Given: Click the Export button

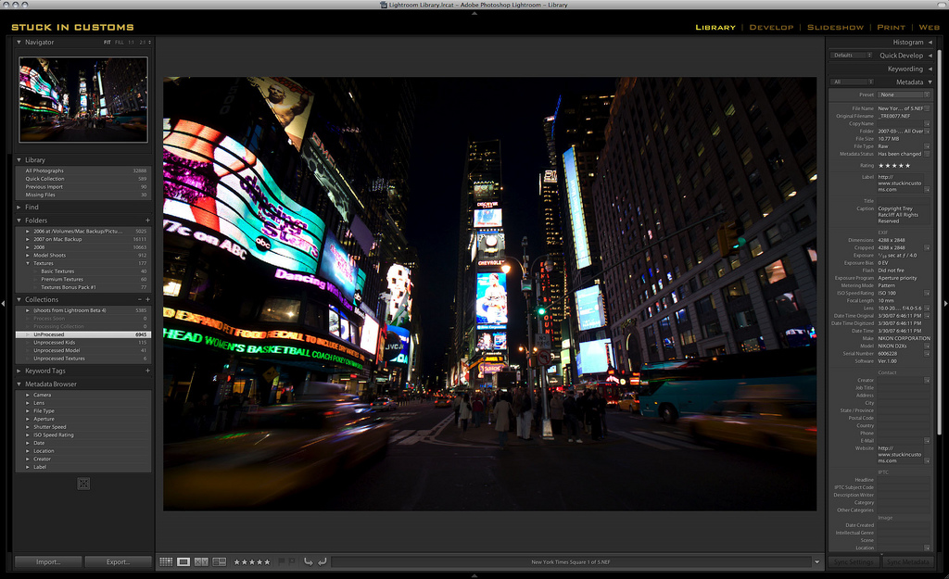Looking at the screenshot, I should 119,561.
